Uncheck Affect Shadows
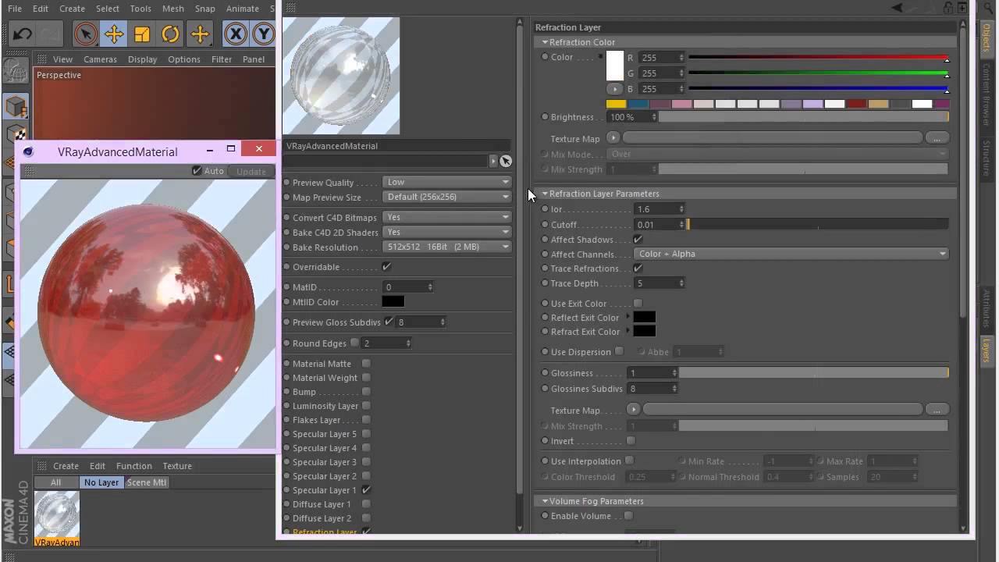This screenshot has width=999, height=562. (638, 240)
